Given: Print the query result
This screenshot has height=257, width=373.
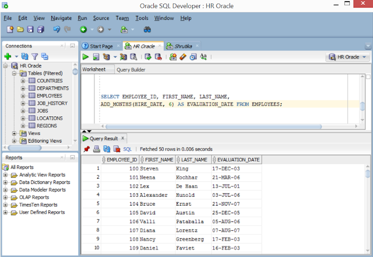Looking at the screenshot, I should point(96,150).
